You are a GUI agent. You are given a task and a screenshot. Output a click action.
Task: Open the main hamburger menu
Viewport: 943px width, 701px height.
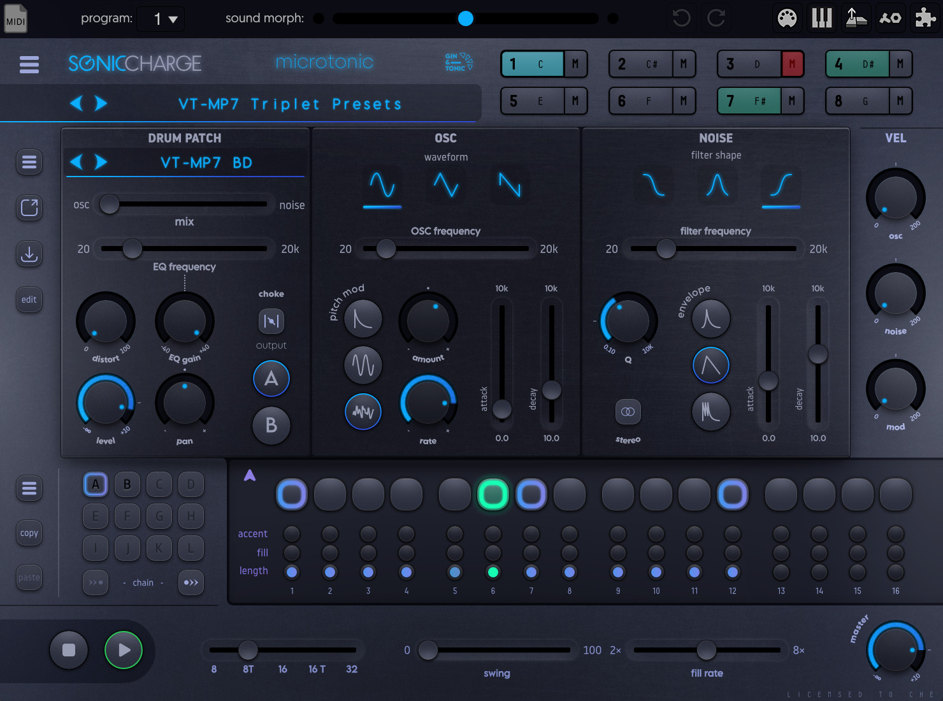[x=29, y=64]
